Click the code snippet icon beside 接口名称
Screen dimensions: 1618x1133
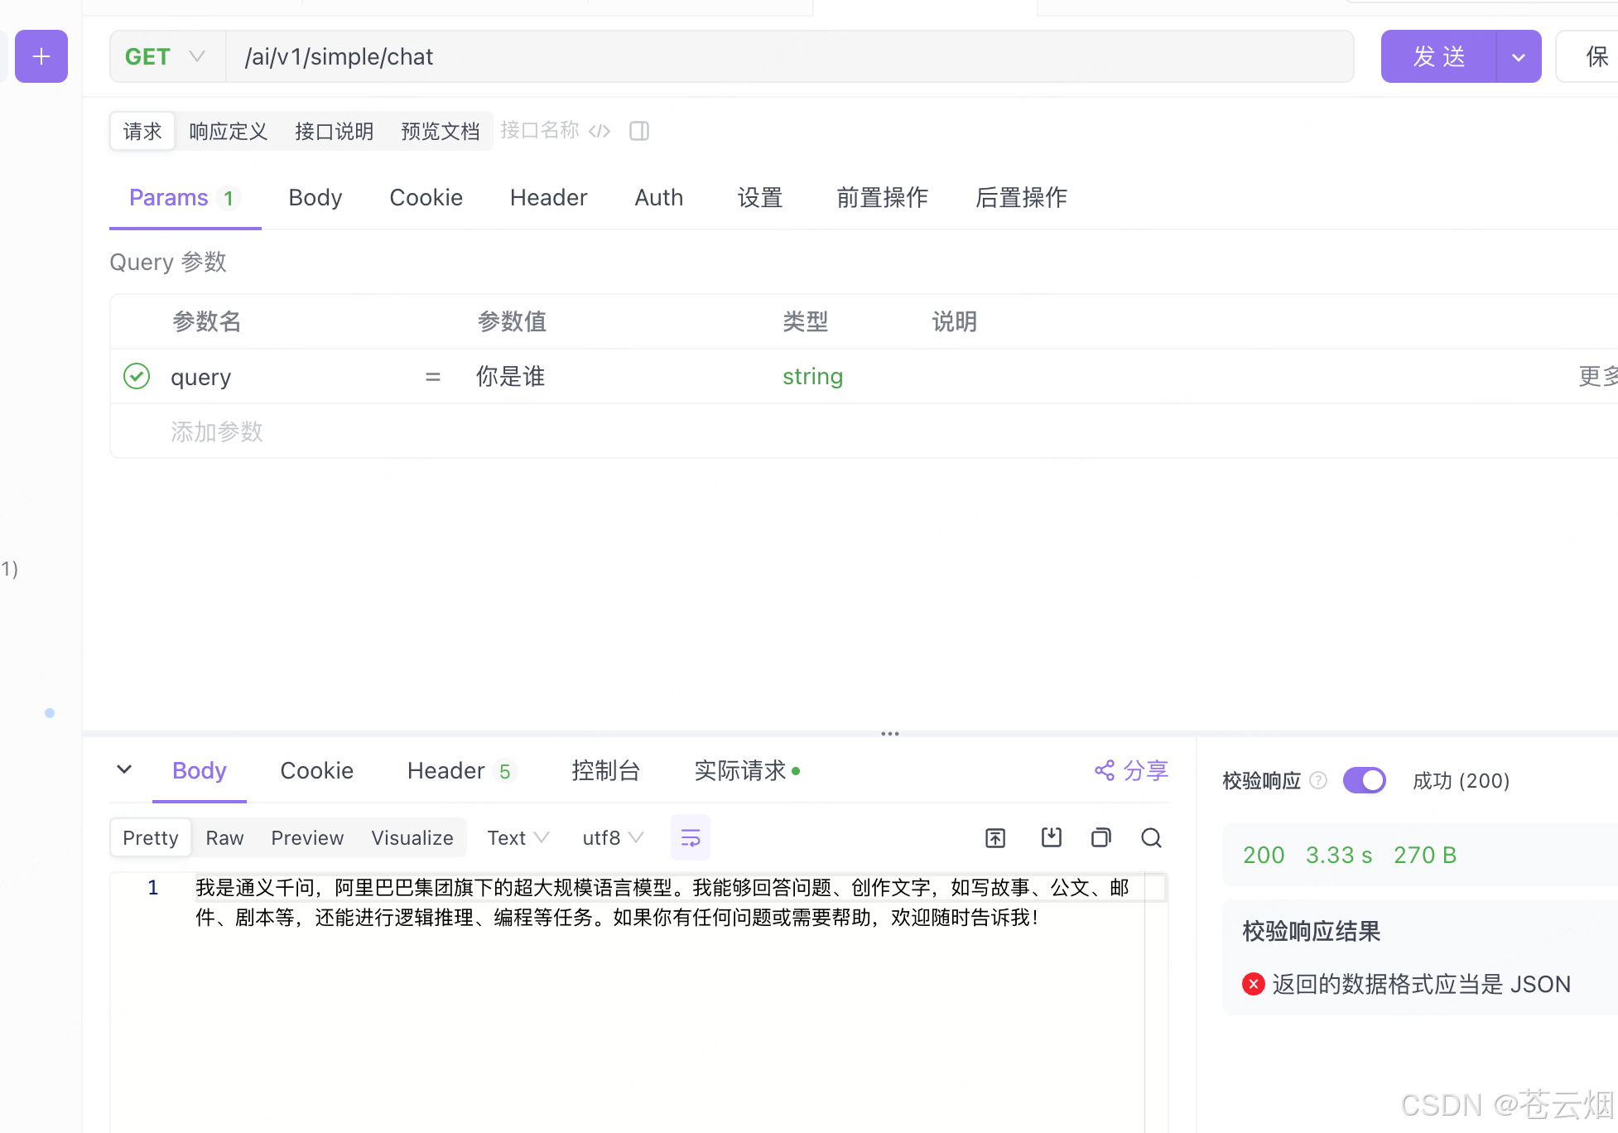(600, 131)
